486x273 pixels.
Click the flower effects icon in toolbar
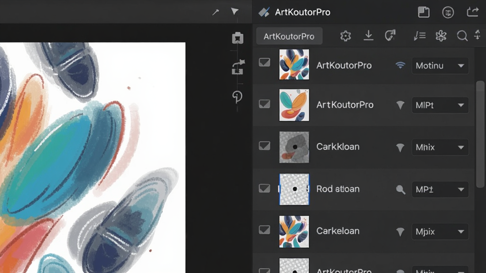coord(441,36)
